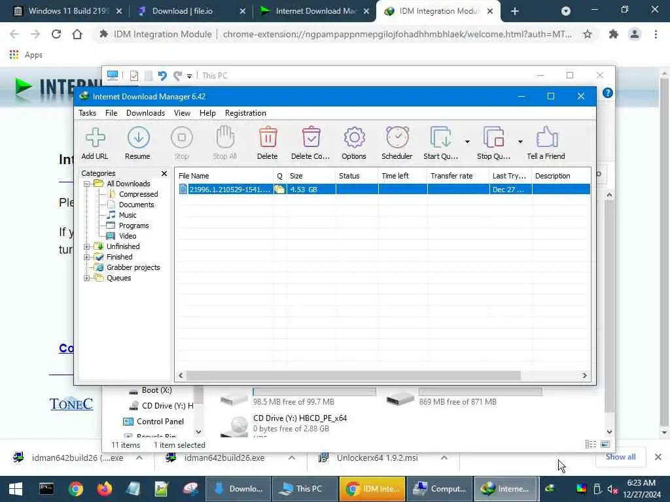Open the Scheduler clock icon
Image resolution: width=670 pixels, height=502 pixels.
[x=397, y=143]
